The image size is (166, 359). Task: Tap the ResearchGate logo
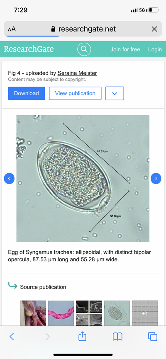(x=29, y=49)
